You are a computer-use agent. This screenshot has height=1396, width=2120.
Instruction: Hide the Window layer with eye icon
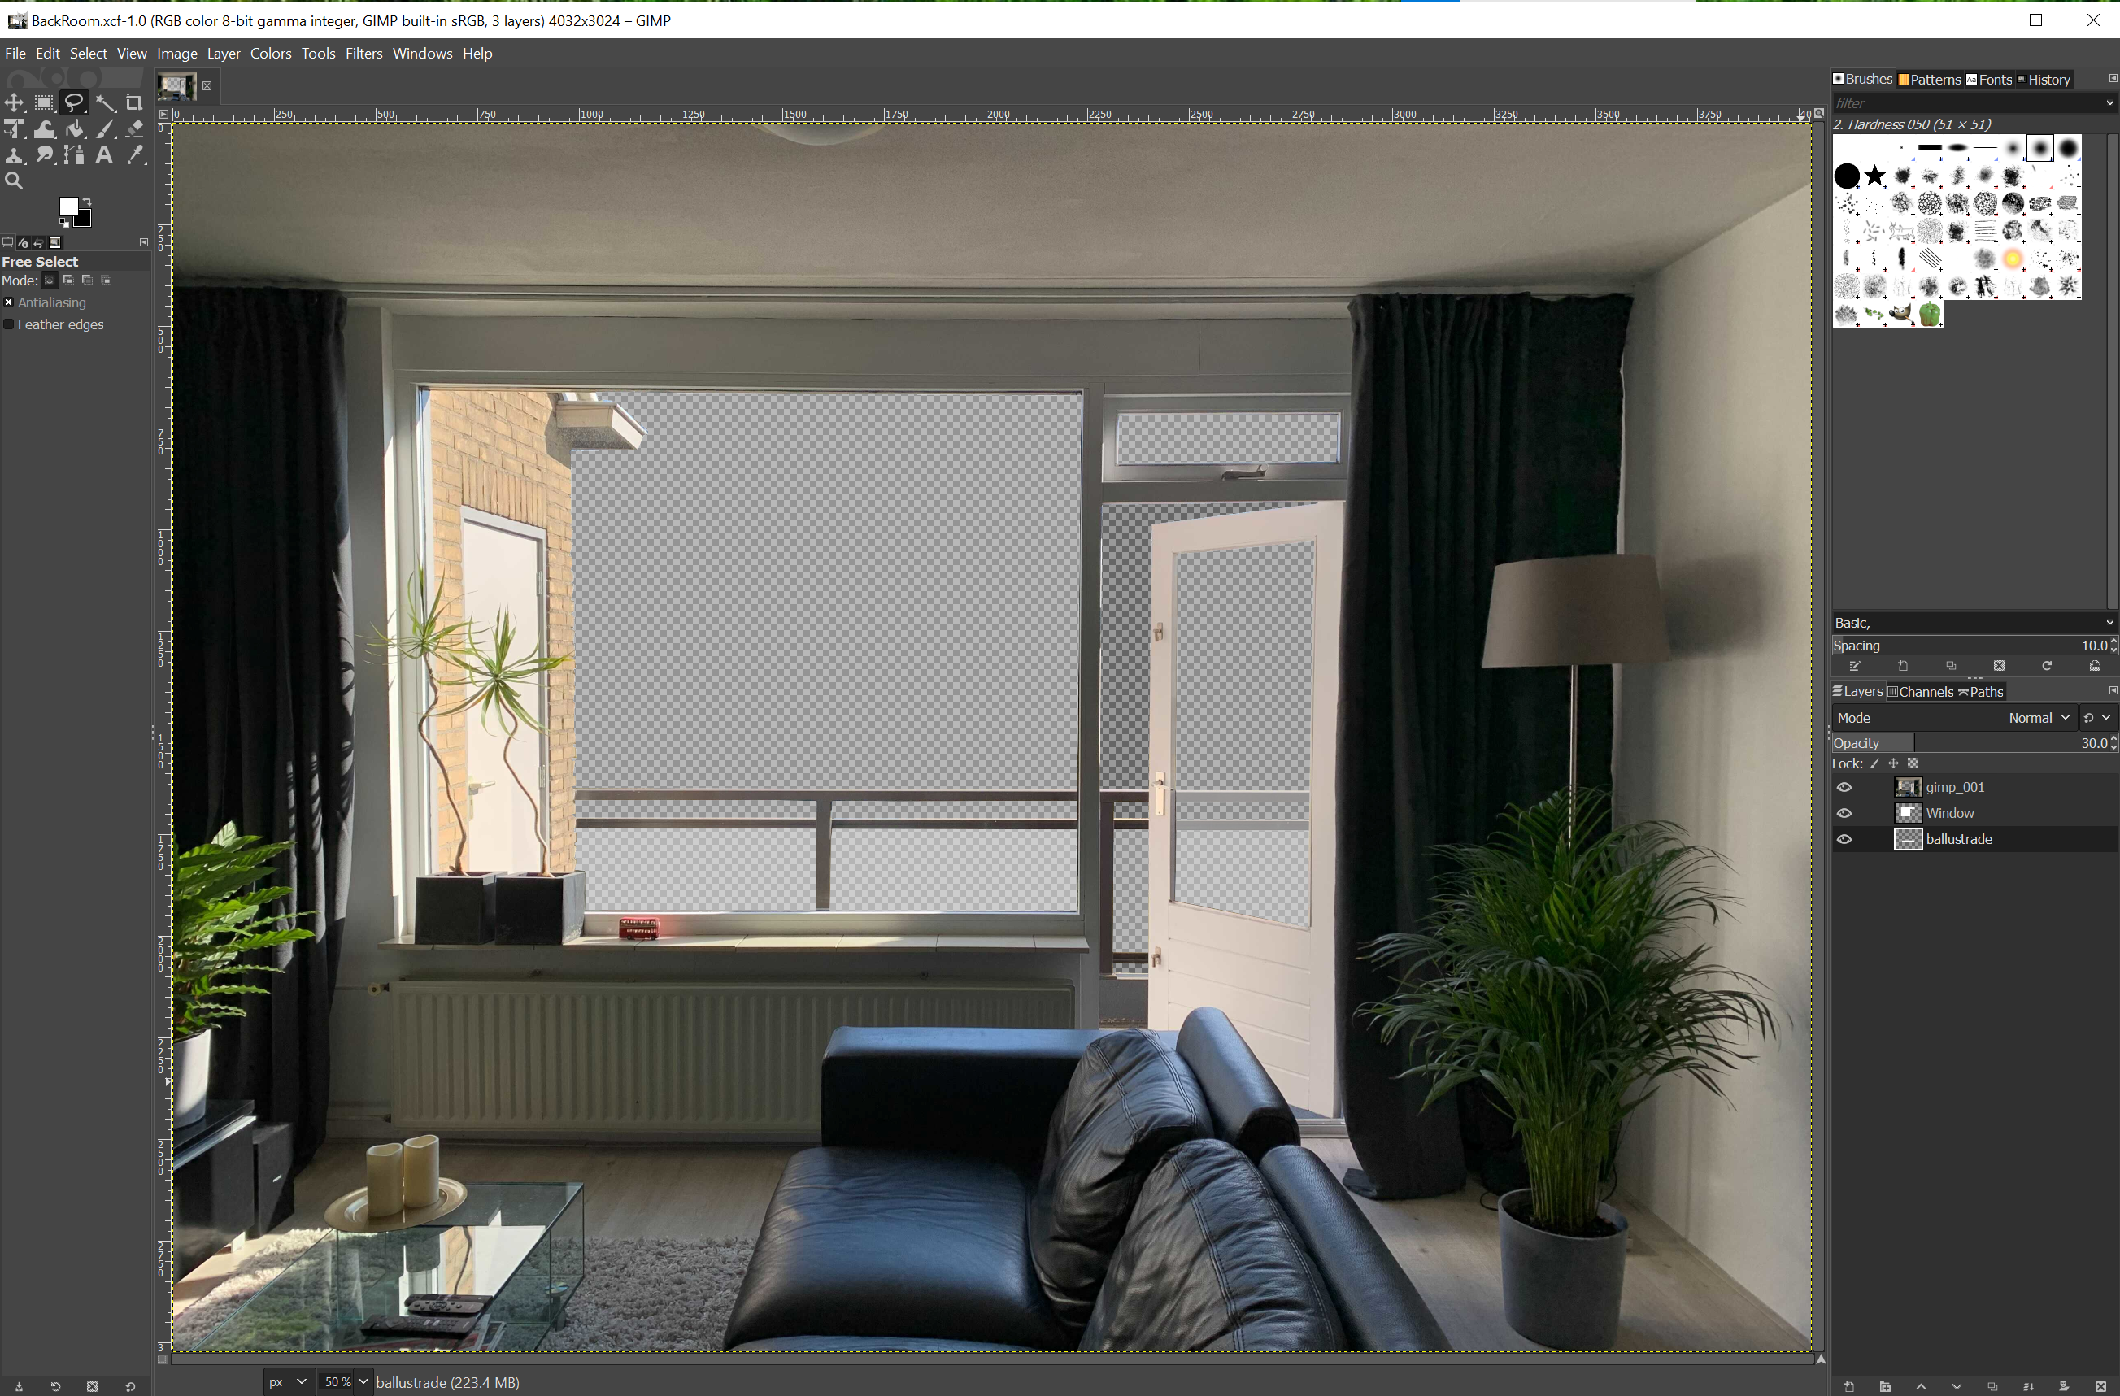point(1845,813)
